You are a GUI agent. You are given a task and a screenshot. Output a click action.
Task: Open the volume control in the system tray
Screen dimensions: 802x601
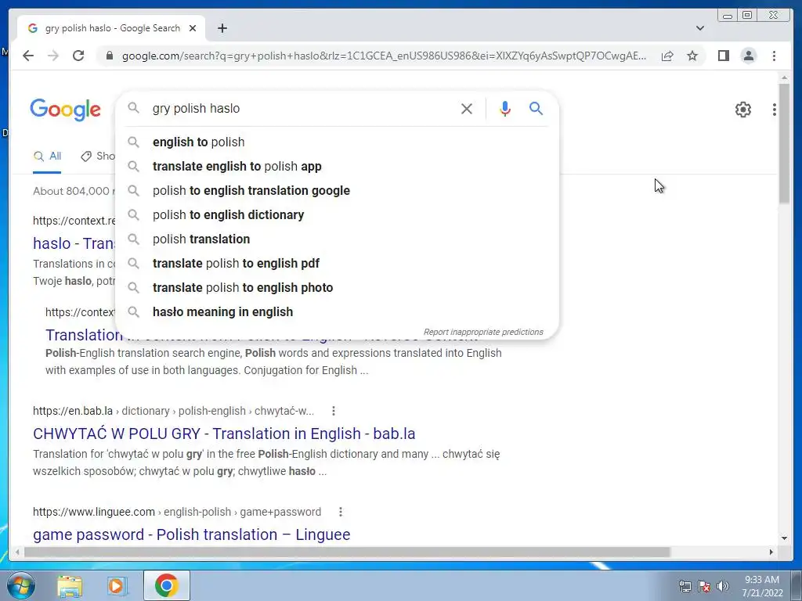(722, 586)
